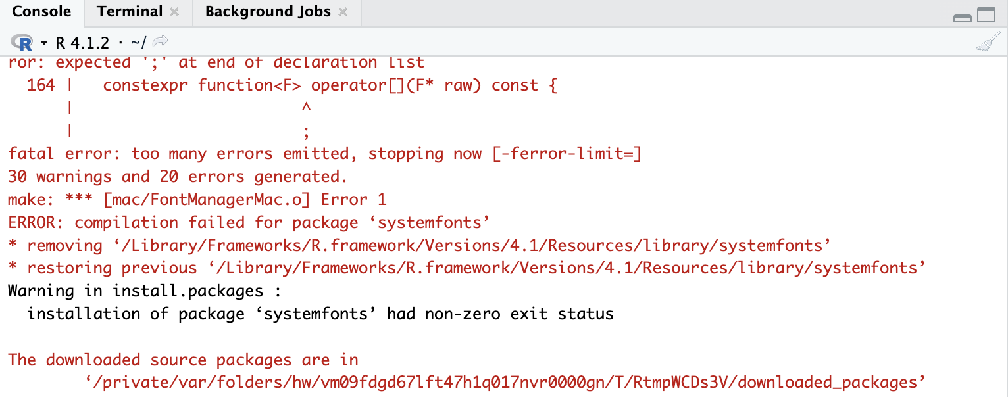The width and height of the screenshot is (1008, 397).
Task: Minimize the console pane
Action: point(963,16)
